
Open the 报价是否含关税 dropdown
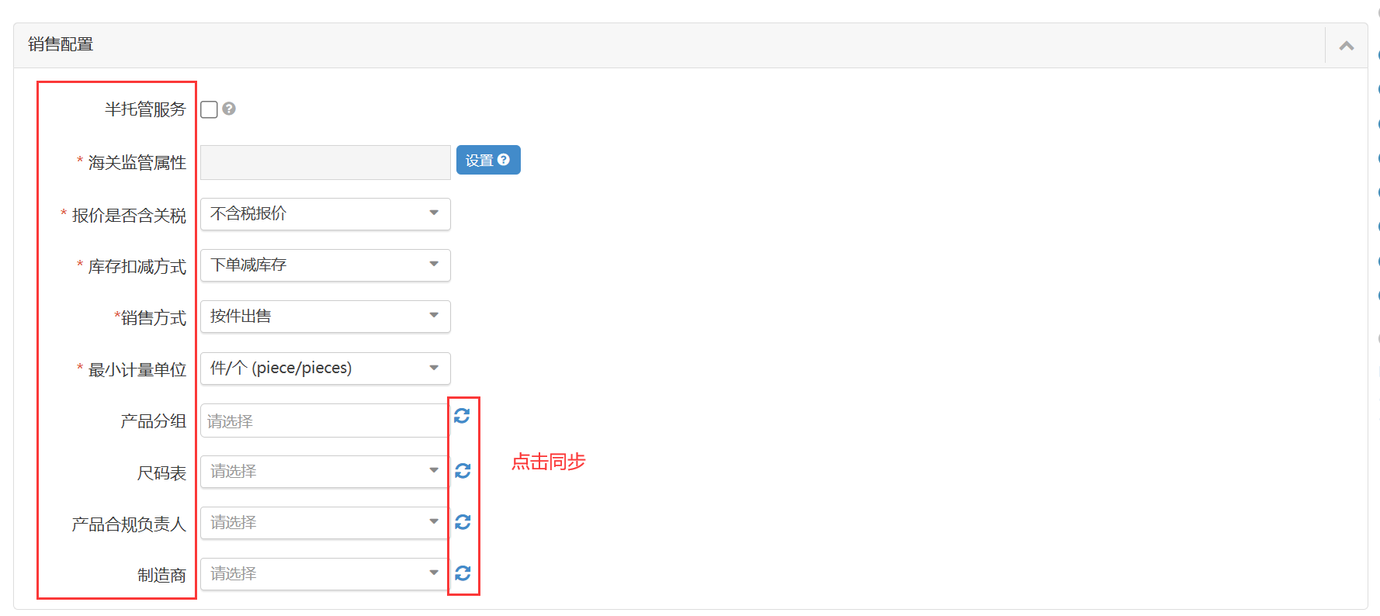coord(325,213)
